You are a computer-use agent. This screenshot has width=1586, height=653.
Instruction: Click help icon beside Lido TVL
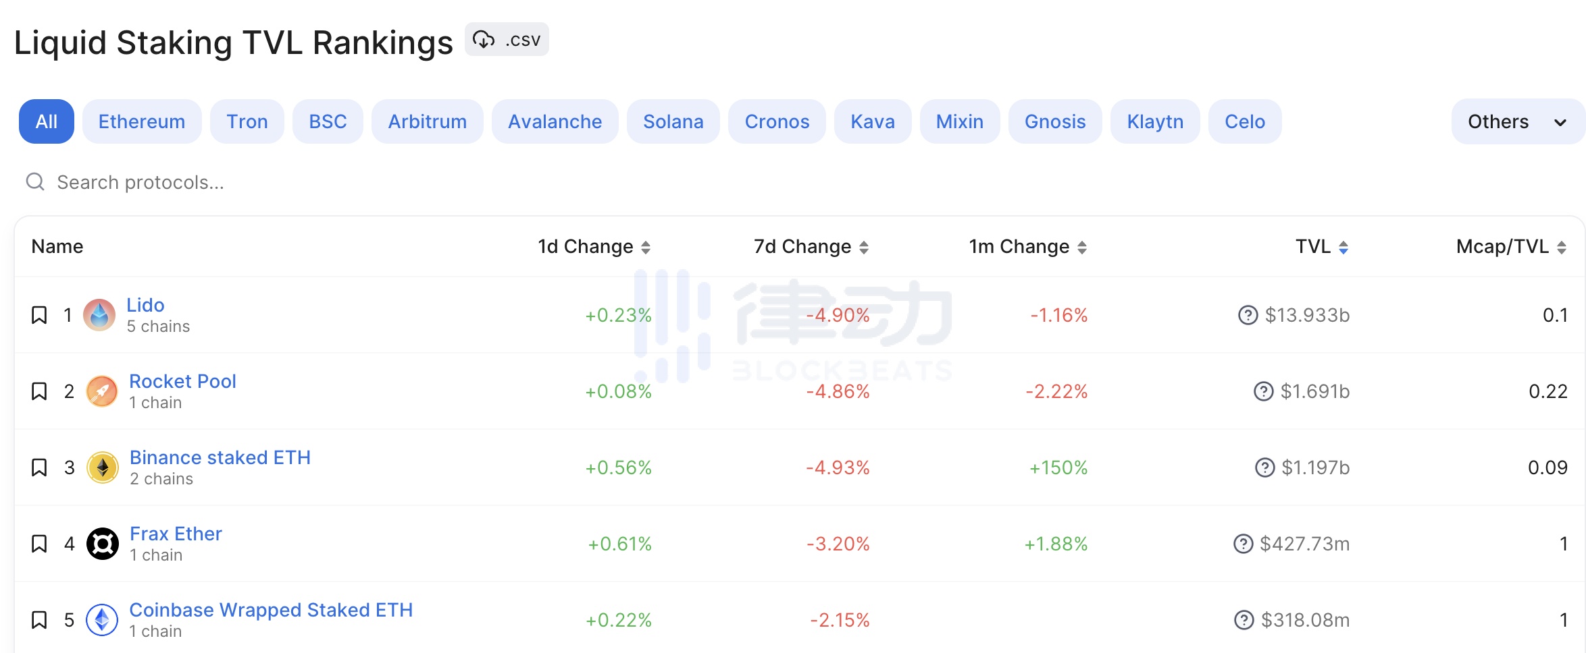pos(1248,315)
